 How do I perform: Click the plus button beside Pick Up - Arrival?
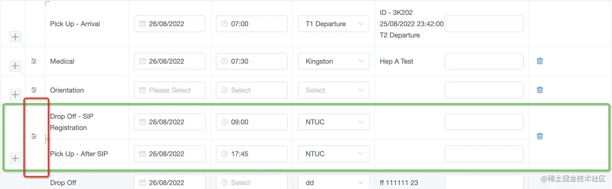coord(15,37)
